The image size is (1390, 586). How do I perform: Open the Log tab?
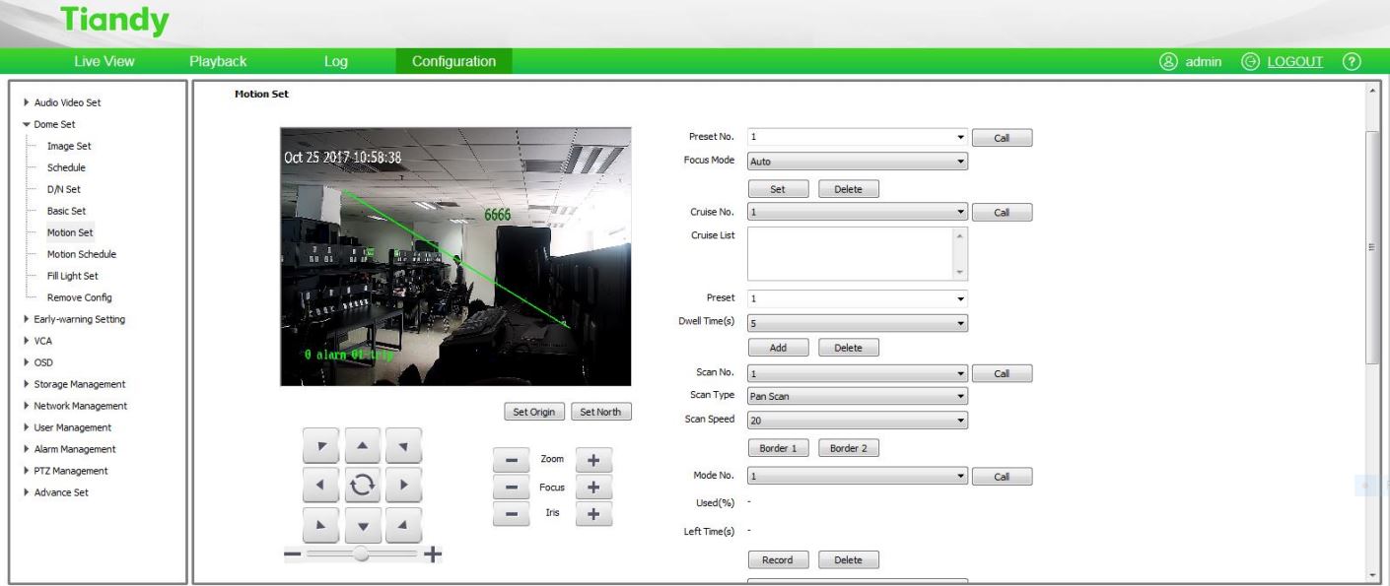click(336, 62)
